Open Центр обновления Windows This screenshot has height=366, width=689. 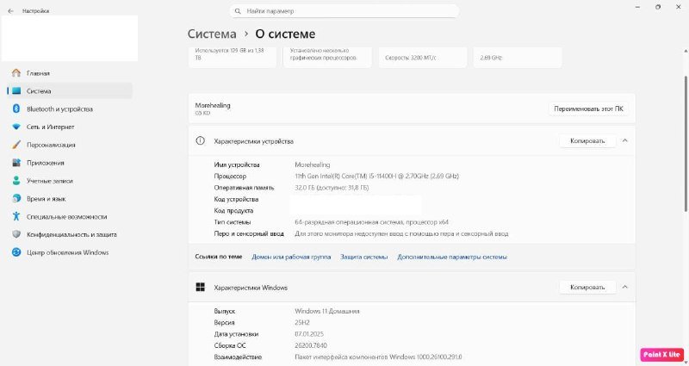[70, 252]
